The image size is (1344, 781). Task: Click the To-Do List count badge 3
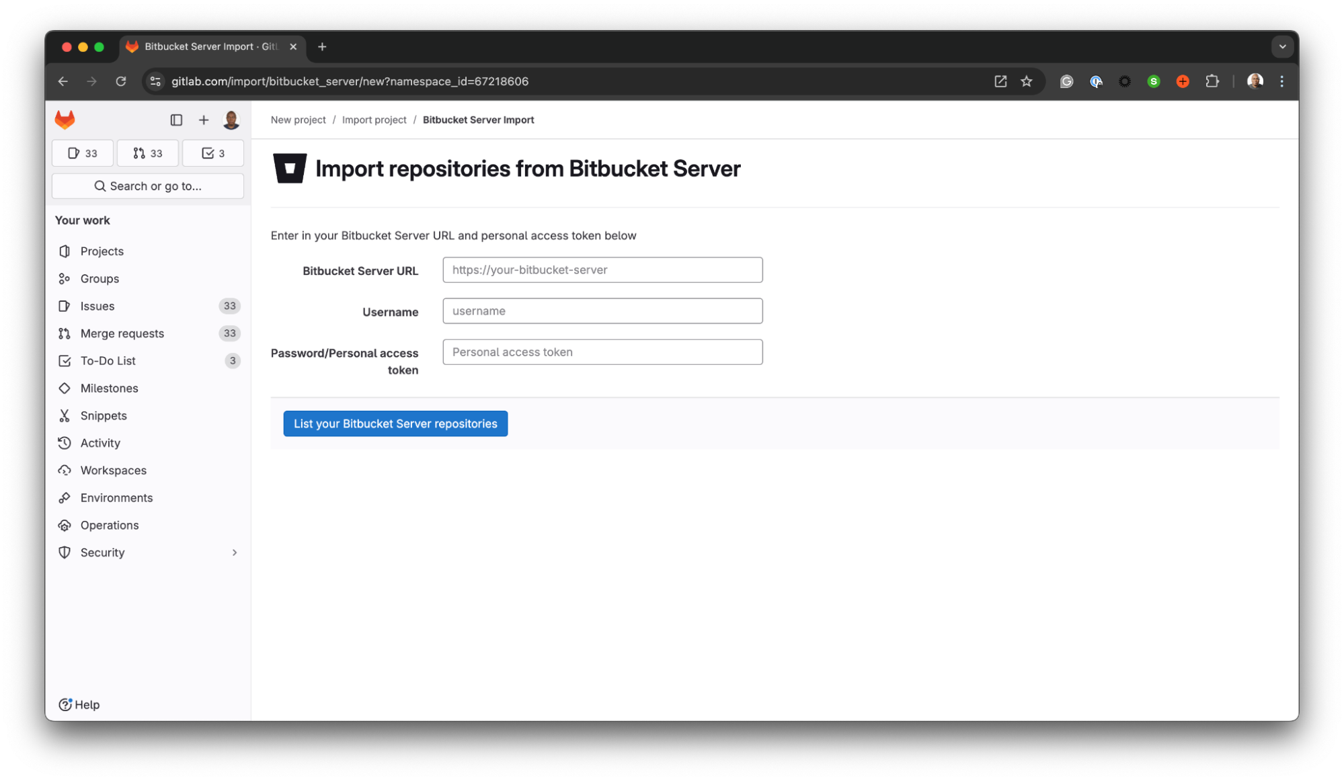[x=233, y=361]
